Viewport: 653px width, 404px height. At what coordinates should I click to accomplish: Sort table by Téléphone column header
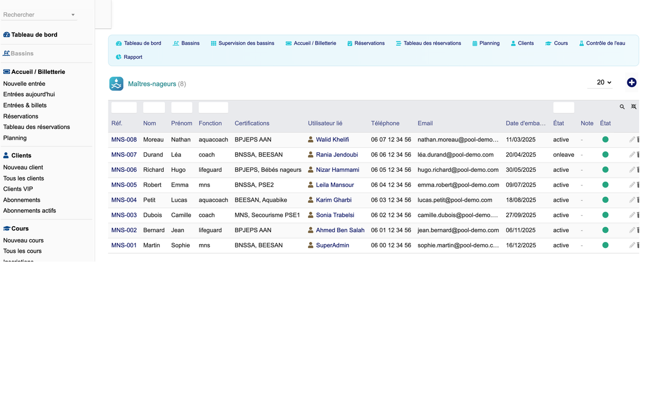click(x=385, y=123)
